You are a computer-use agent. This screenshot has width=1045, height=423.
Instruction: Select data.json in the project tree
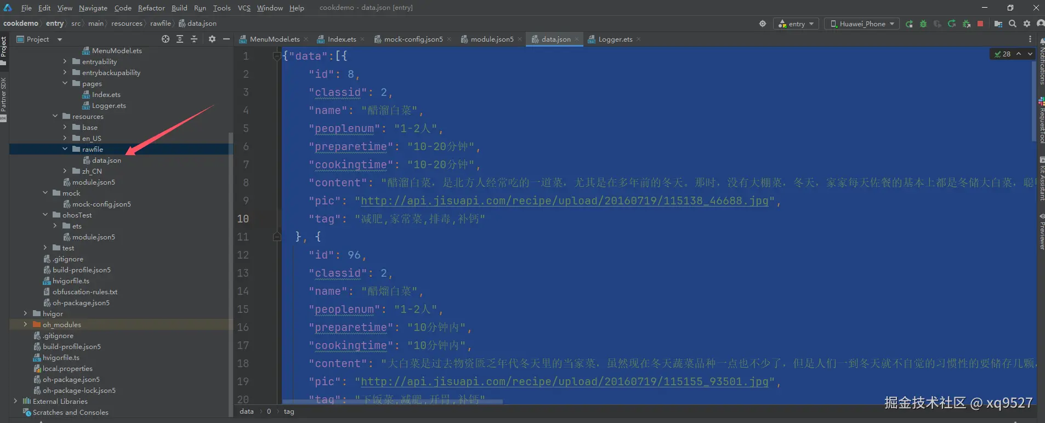106,160
